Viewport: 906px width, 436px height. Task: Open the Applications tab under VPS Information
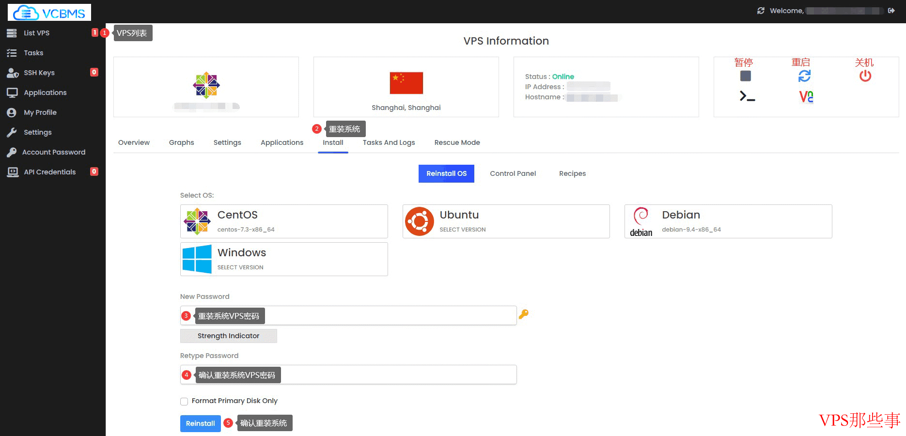pos(282,142)
